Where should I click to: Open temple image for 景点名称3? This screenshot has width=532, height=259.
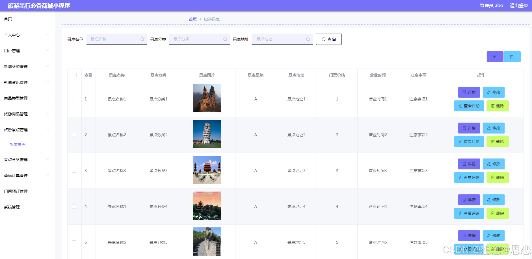pos(207,170)
